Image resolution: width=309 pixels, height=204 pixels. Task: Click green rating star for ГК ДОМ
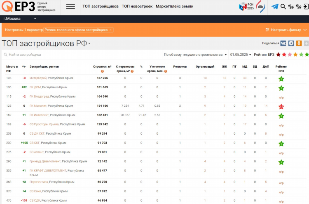point(281,88)
